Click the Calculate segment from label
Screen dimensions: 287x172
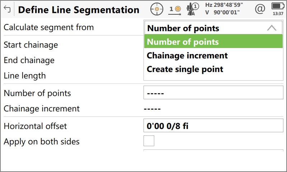point(49,27)
